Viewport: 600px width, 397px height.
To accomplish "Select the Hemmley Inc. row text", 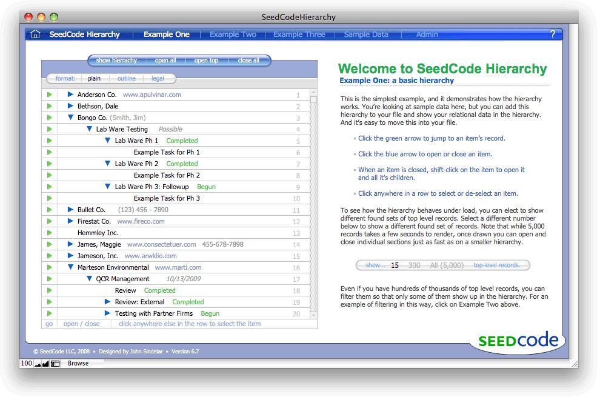I will (98, 233).
